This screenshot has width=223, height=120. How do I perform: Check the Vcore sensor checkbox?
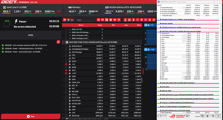click(66, 61)
